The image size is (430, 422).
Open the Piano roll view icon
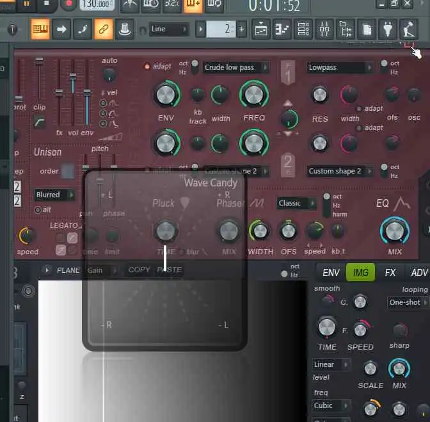coord(282,29)
